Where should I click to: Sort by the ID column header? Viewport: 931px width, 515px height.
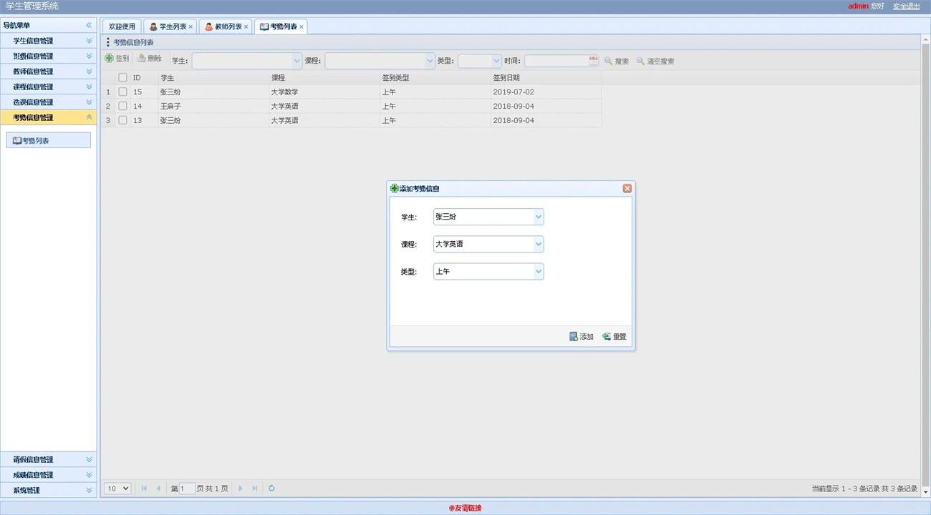pyautogui.click(x=144, y=77)
